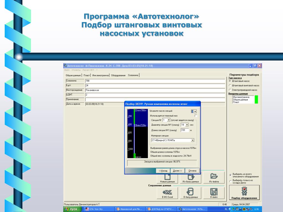Screen dimensions: 283x212
Task: Click the 'Далее >>' button
Action: (x=178, y=171)
